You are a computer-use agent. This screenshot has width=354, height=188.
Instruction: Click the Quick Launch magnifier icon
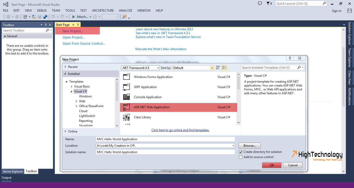[x=324, y=3]
